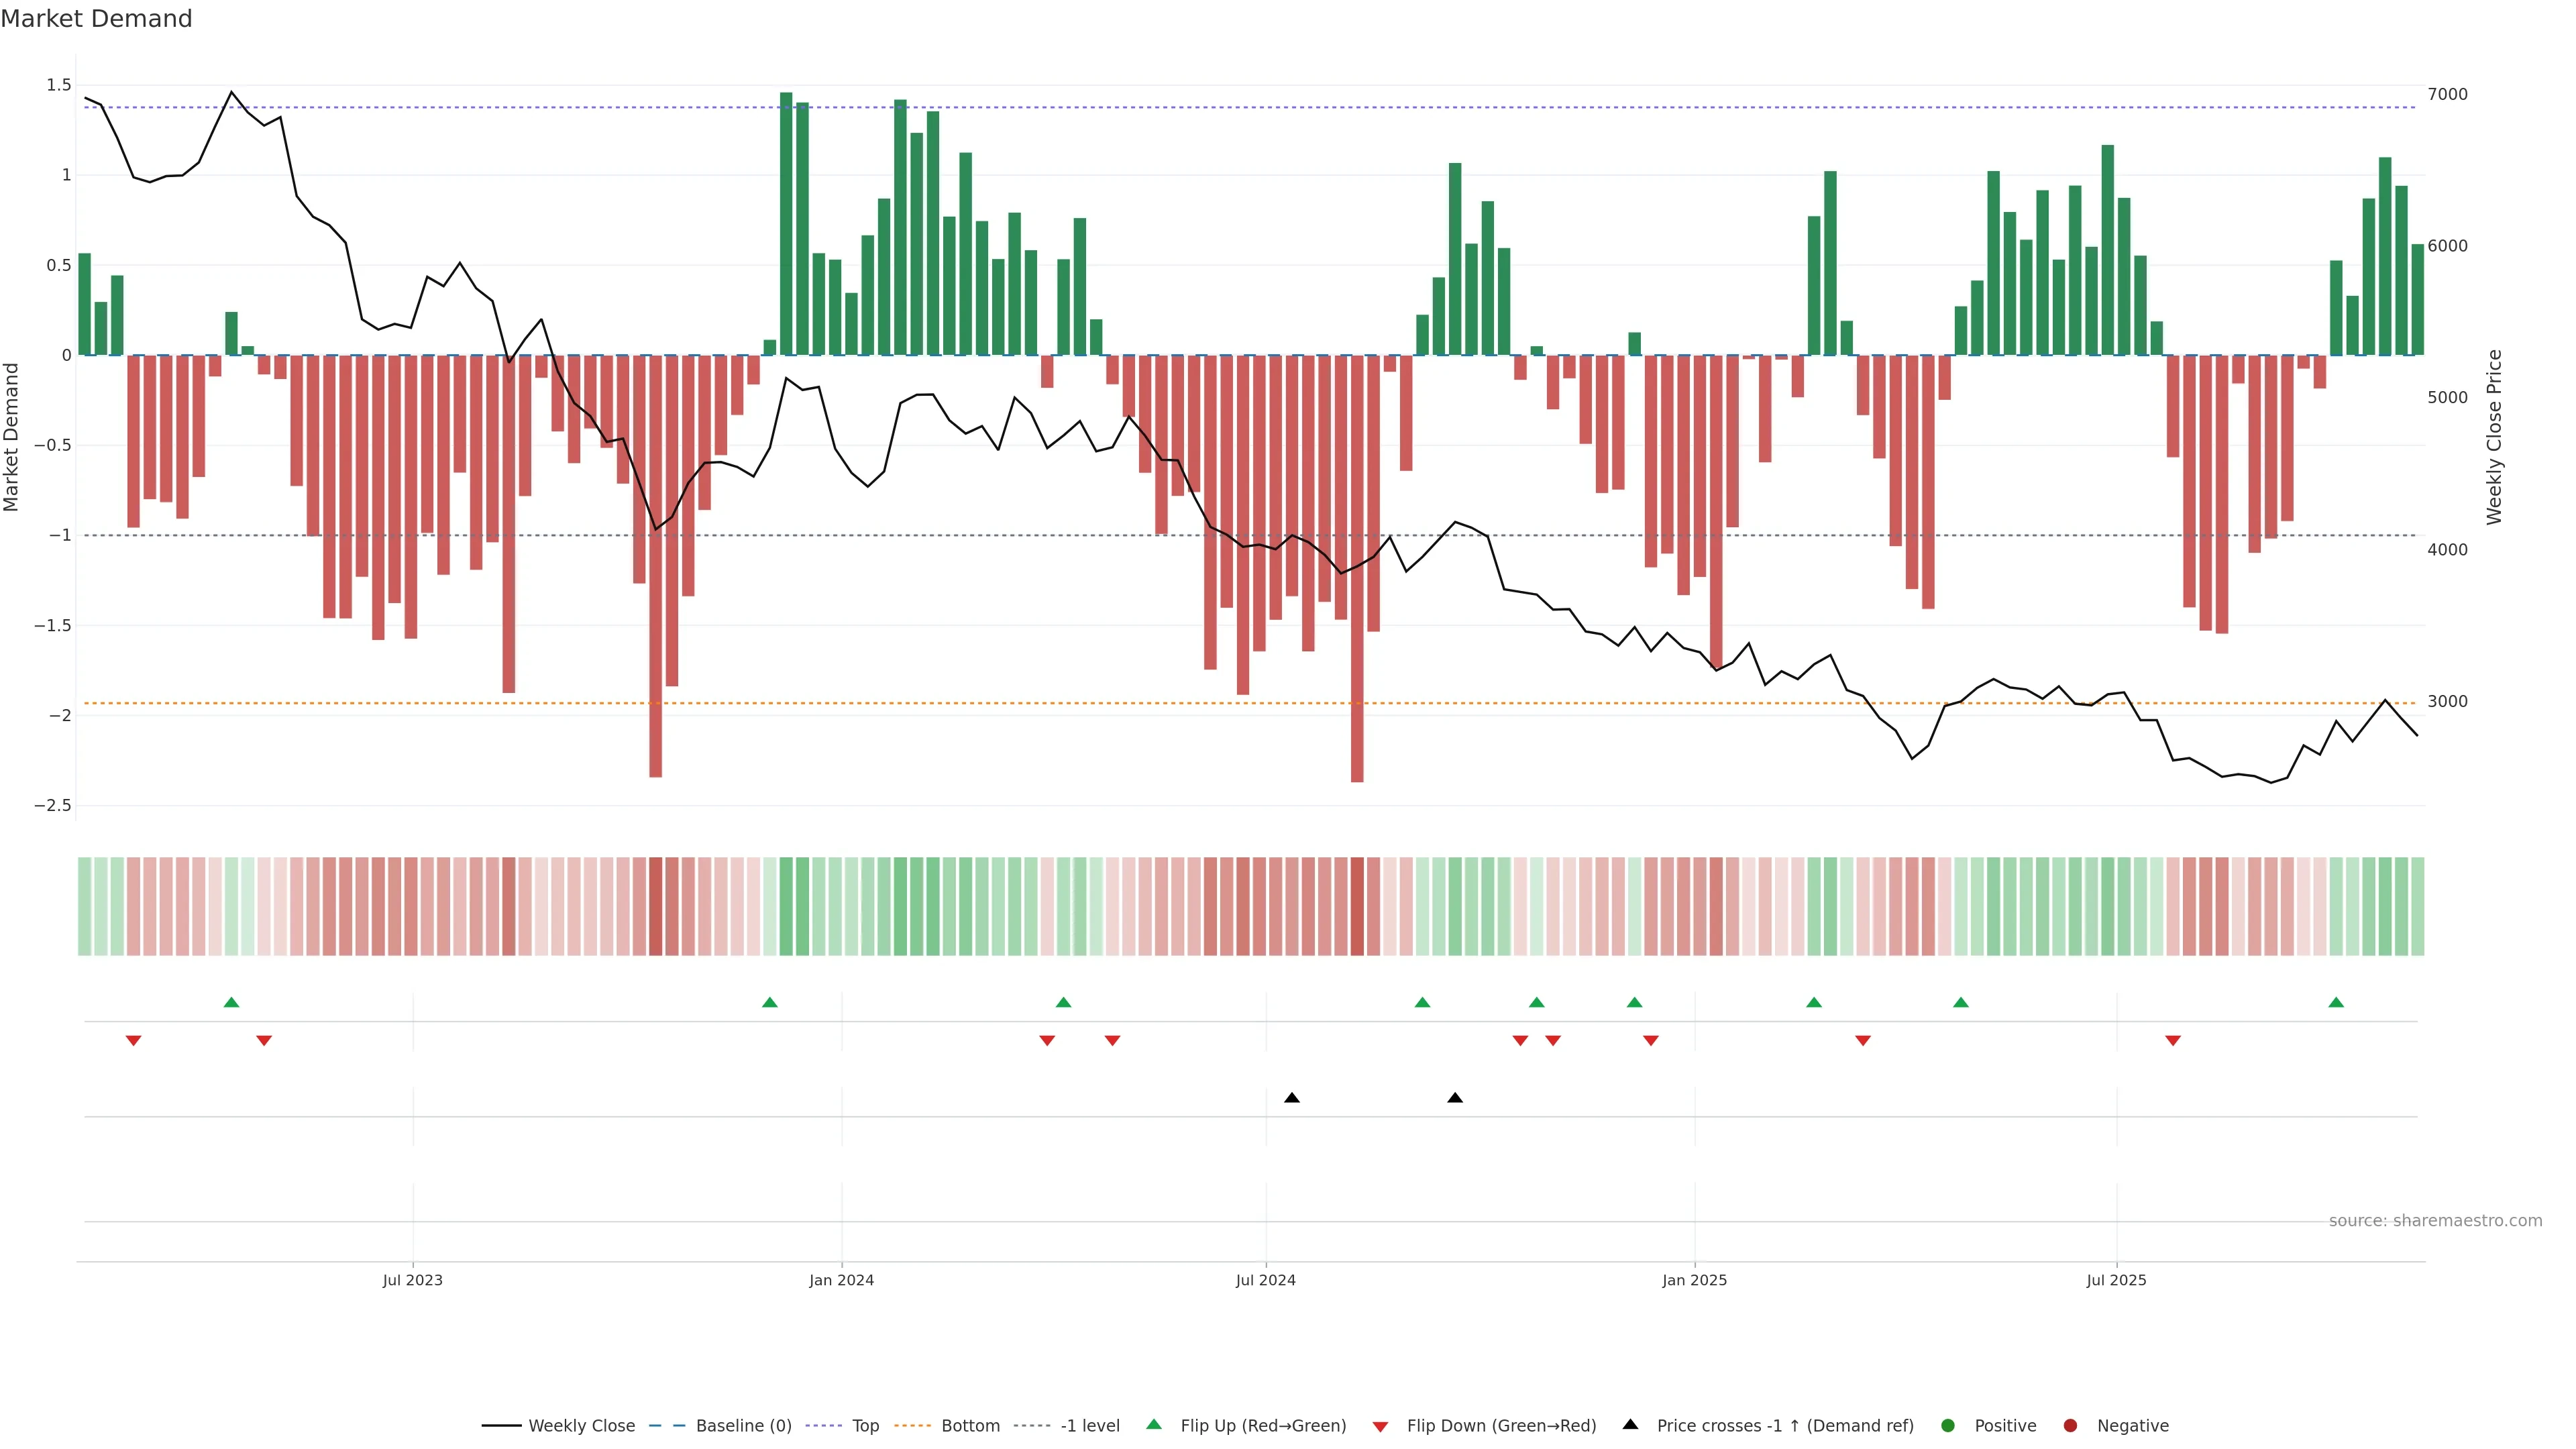Click the rightmost green Flip Up triangle marker
The width and height of the screenshot is (2576, 1449).
tap(2336, 1002)
